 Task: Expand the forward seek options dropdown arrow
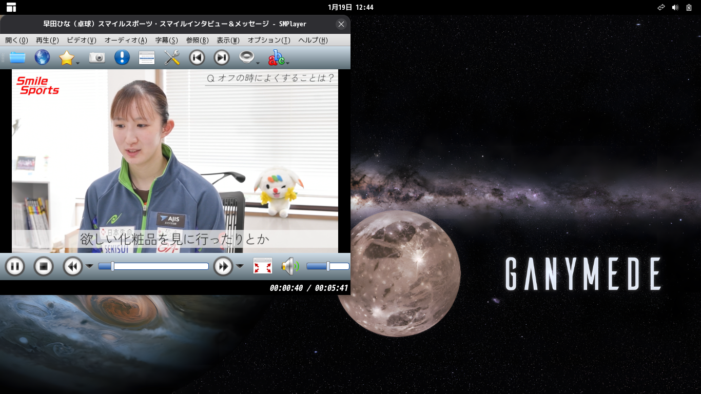240,266
